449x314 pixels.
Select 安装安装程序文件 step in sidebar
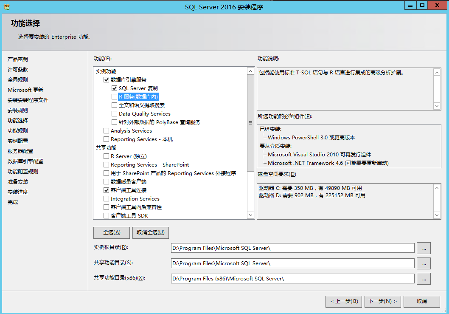tap(28, 100)
